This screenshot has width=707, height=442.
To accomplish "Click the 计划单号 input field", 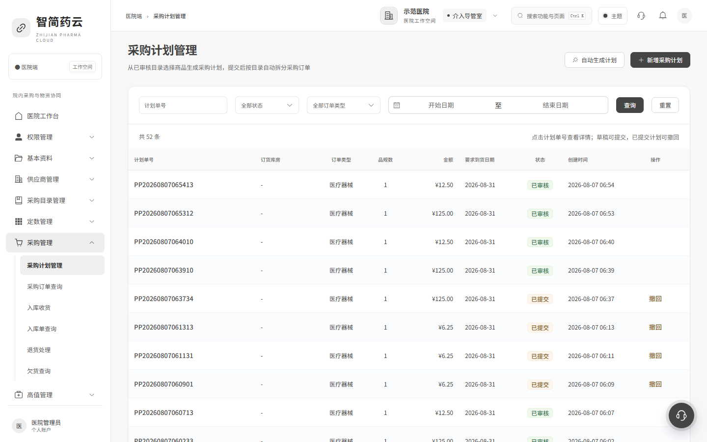I will click(183, 105).
